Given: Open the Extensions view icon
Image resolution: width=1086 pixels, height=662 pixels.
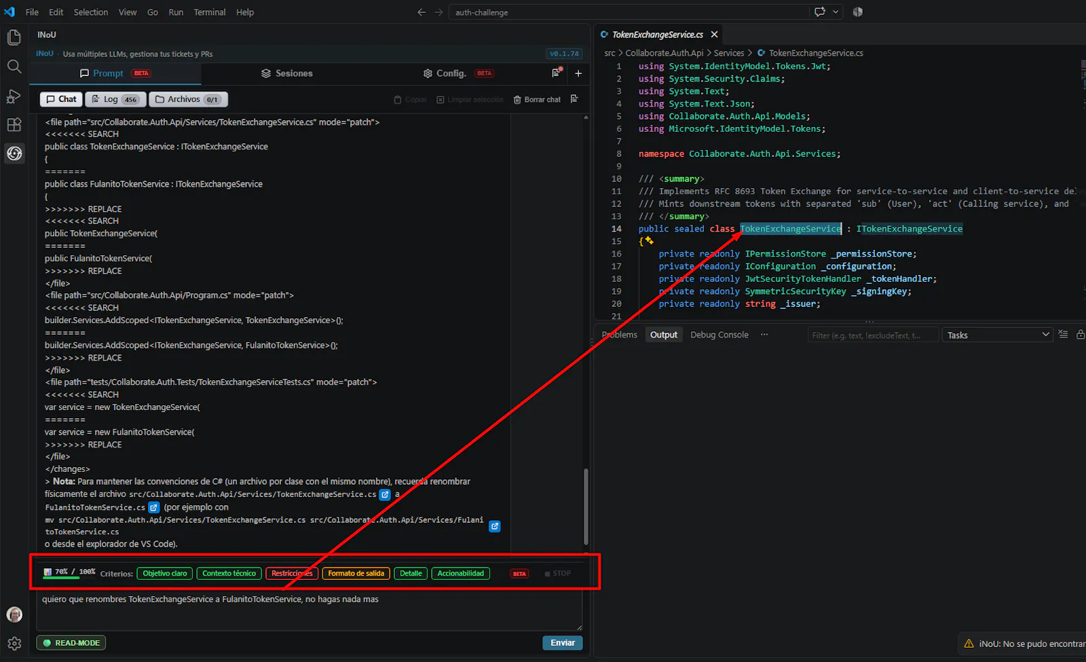Looking at the screenshot, I should [14, 125].
